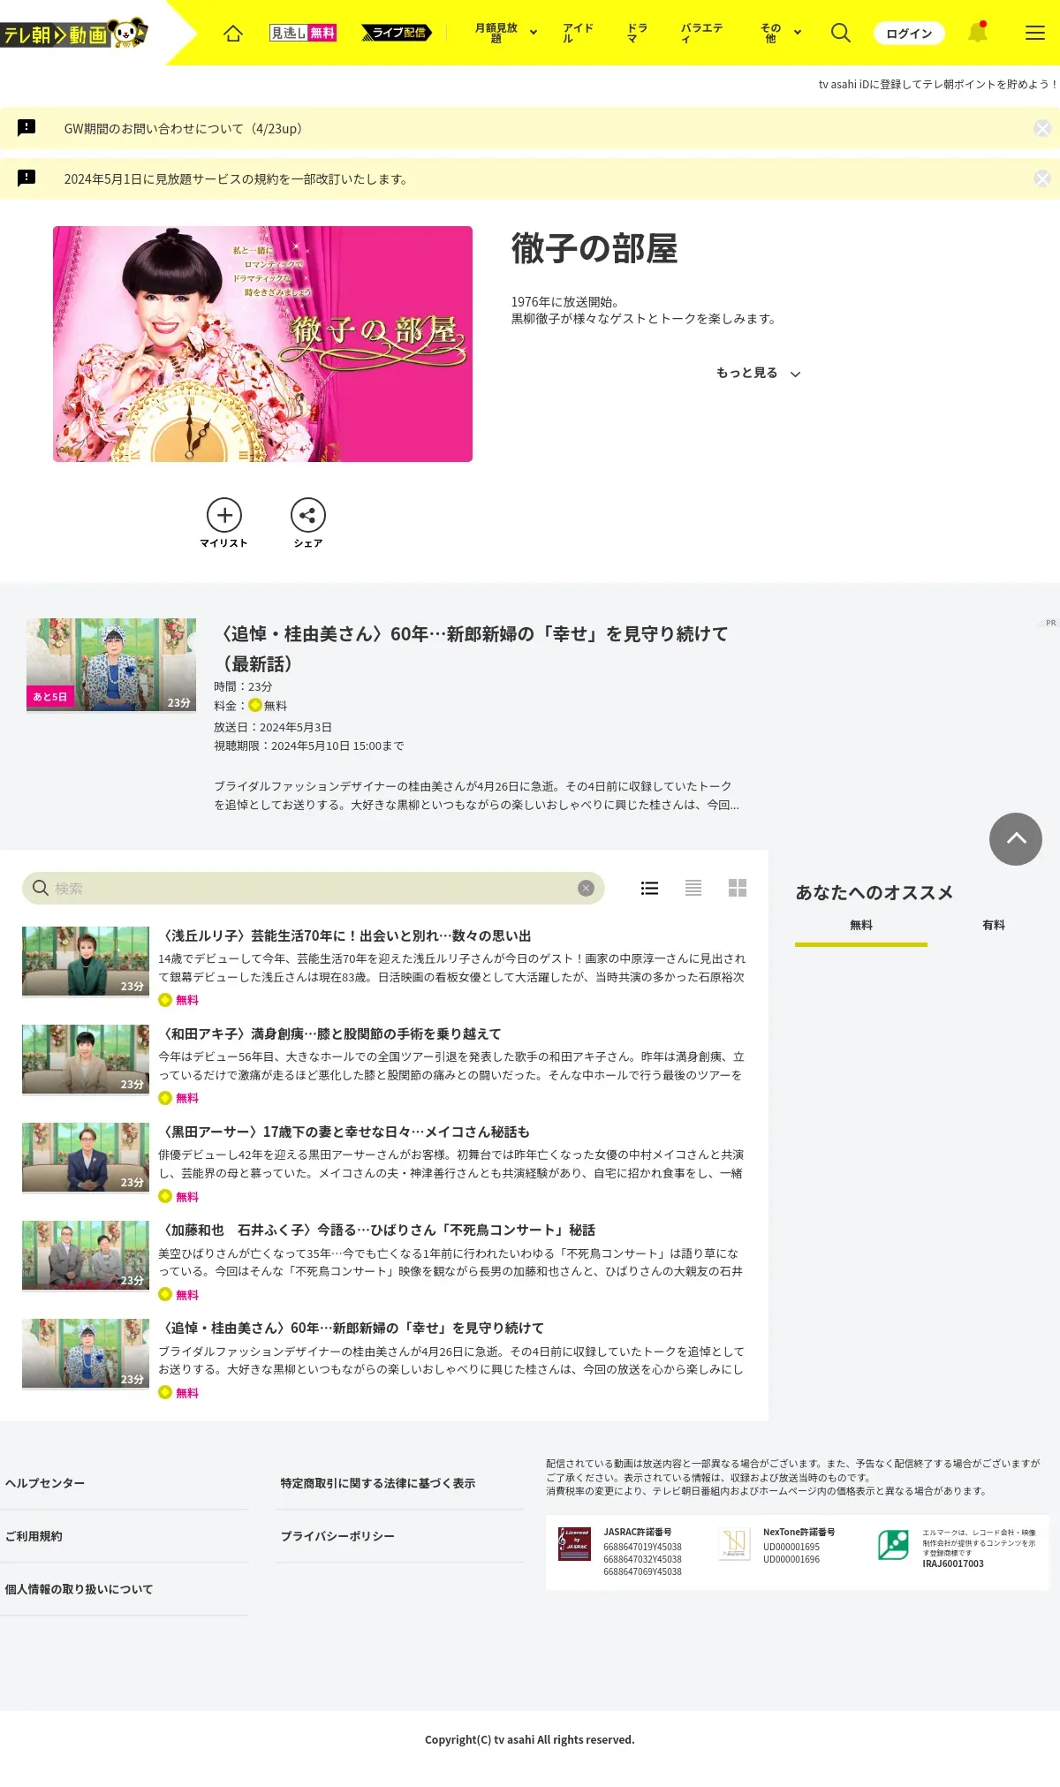The image size is (1060, 1787).
Task: Click 無料 badge on 黒田アーサー episode
Action: point(178,1196)
